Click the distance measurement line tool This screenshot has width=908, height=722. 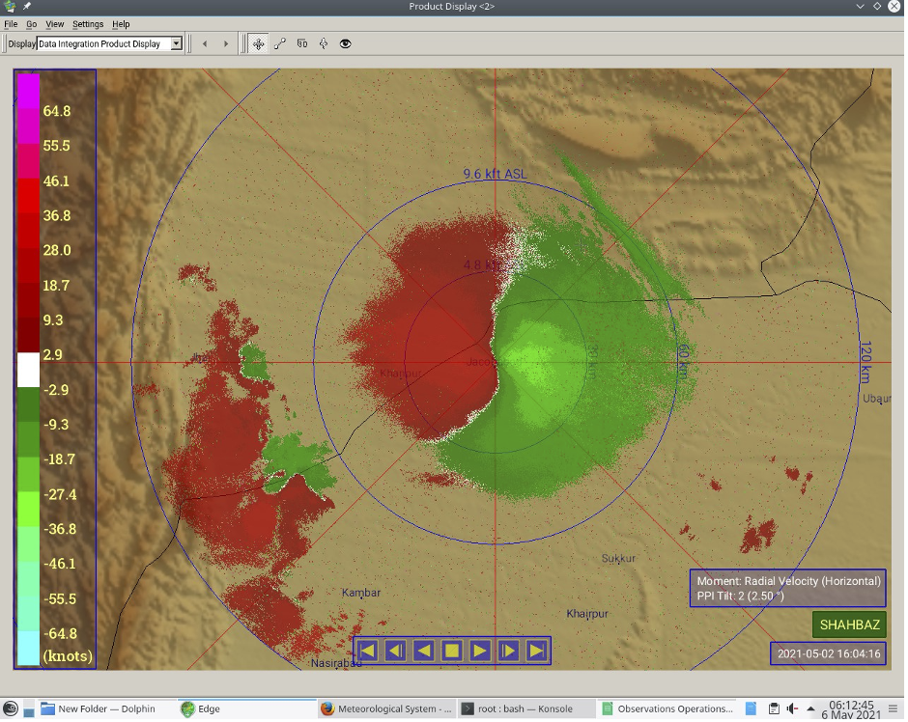pos(280,43)
